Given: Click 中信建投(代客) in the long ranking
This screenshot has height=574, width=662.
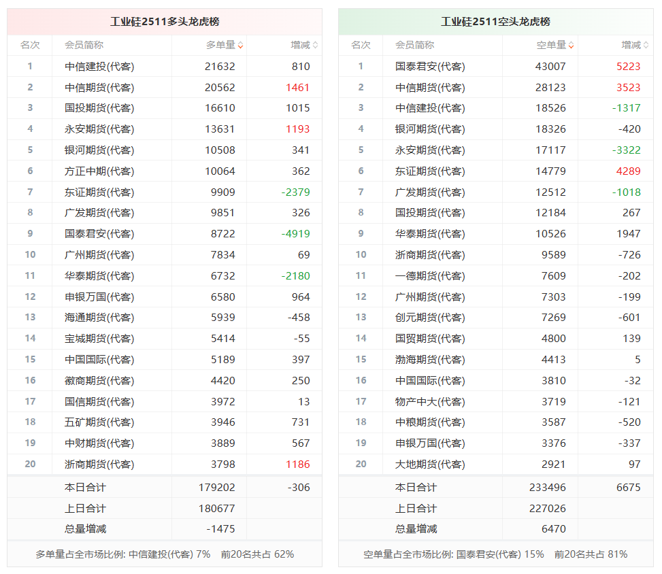Looking at the screenshot, I should pyautogui.click(x=99, y=66).
